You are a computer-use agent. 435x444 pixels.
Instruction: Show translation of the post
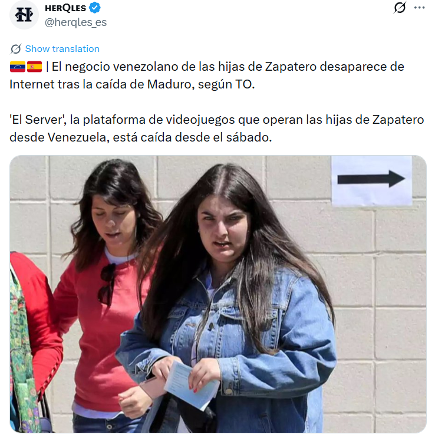point(62,49)
